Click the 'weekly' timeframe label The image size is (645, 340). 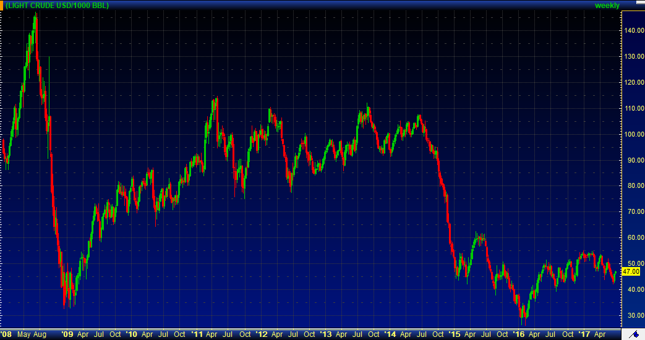click(607, 6)
